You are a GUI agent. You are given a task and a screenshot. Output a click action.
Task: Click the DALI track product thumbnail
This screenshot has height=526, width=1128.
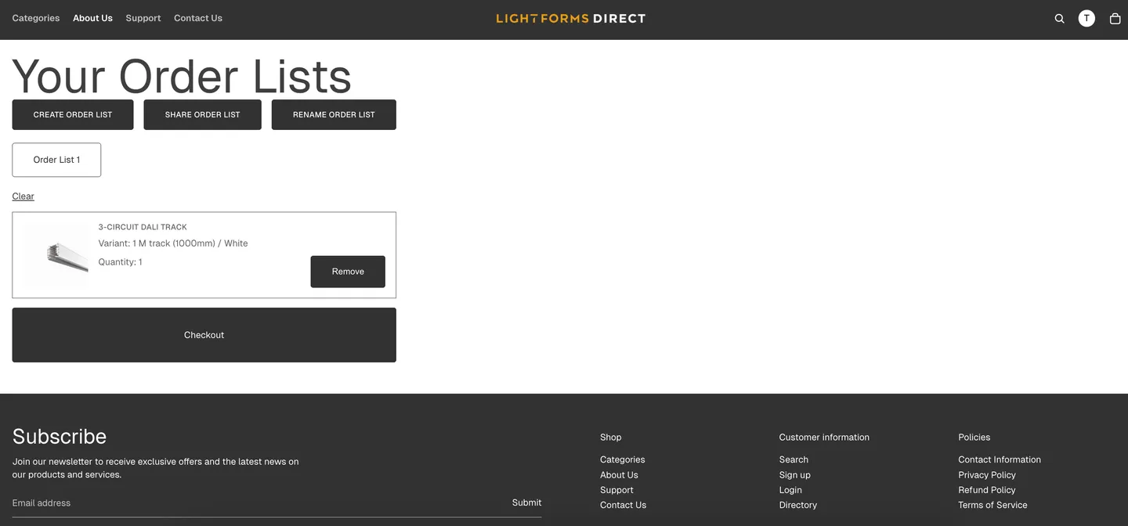[57, 256]
